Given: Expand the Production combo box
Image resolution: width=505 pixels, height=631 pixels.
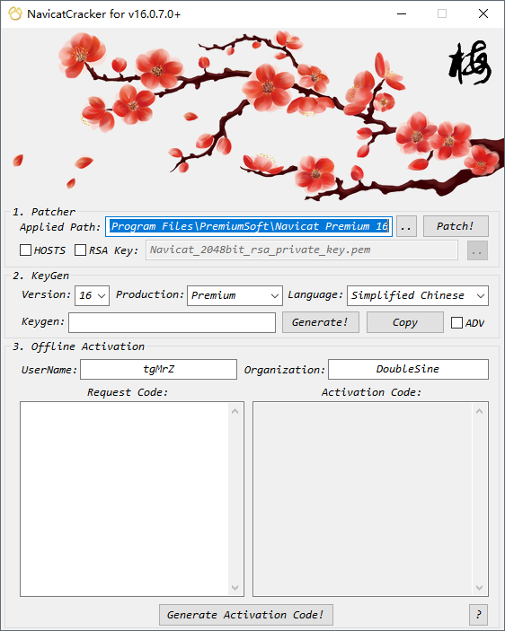Looking at the screenshot, I should 235,296.
